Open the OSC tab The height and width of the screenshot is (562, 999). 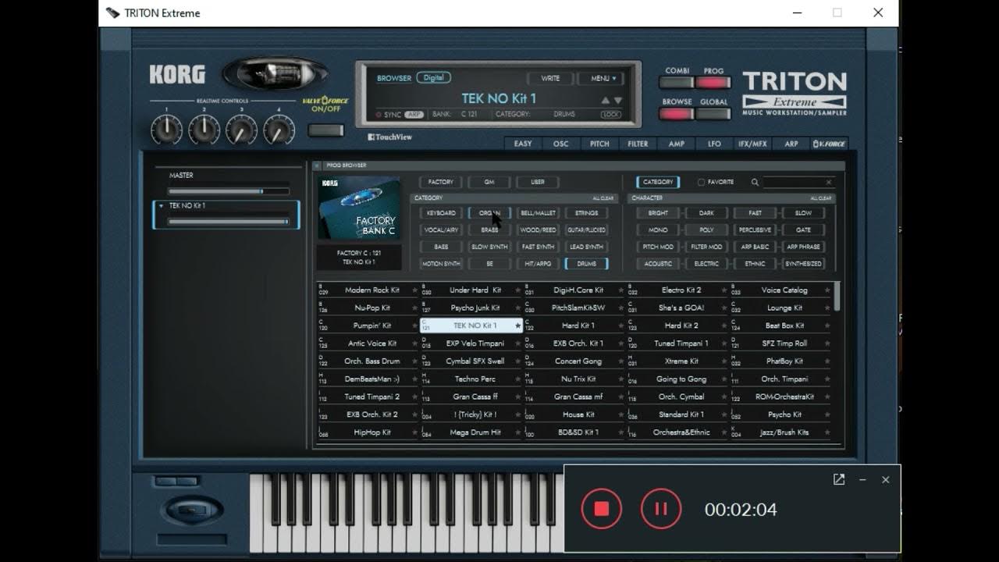click(561, 144)
